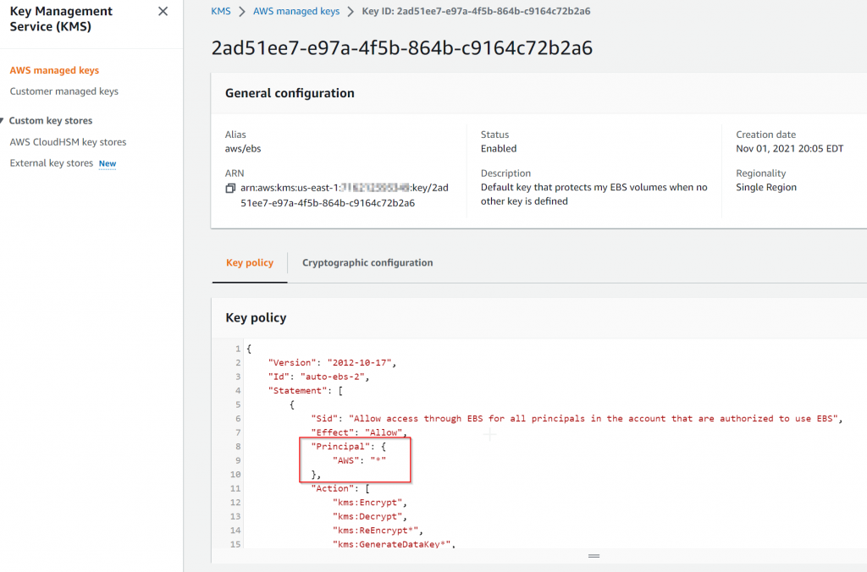867x572 pixels.
Task: Click the "kms:ReEncrypt*" action line
Action: click(378, 530)
